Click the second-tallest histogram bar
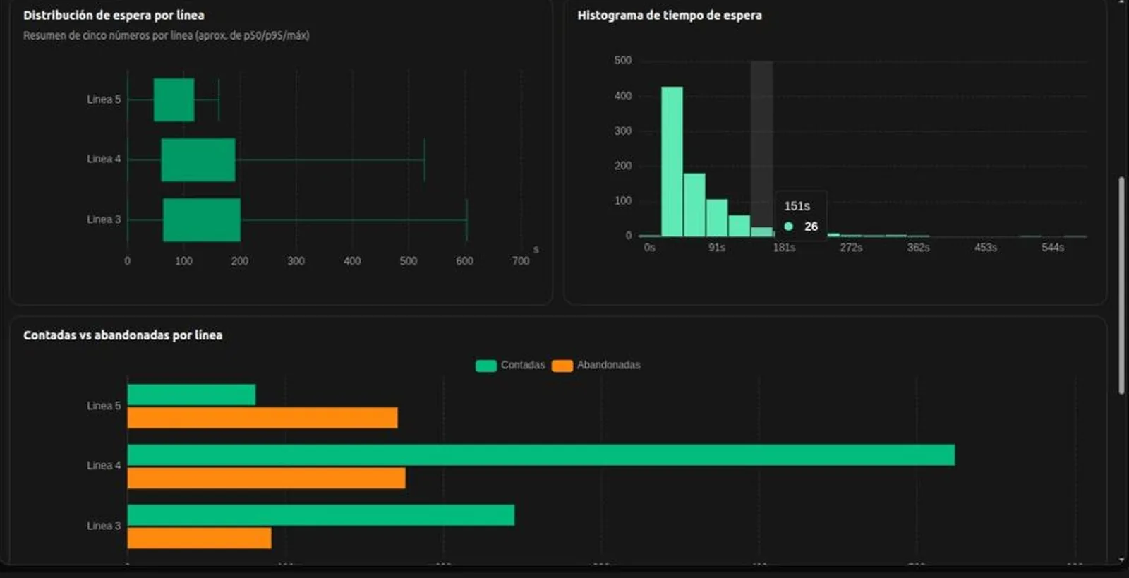The image size is (1129, 578). pos(694,205)
